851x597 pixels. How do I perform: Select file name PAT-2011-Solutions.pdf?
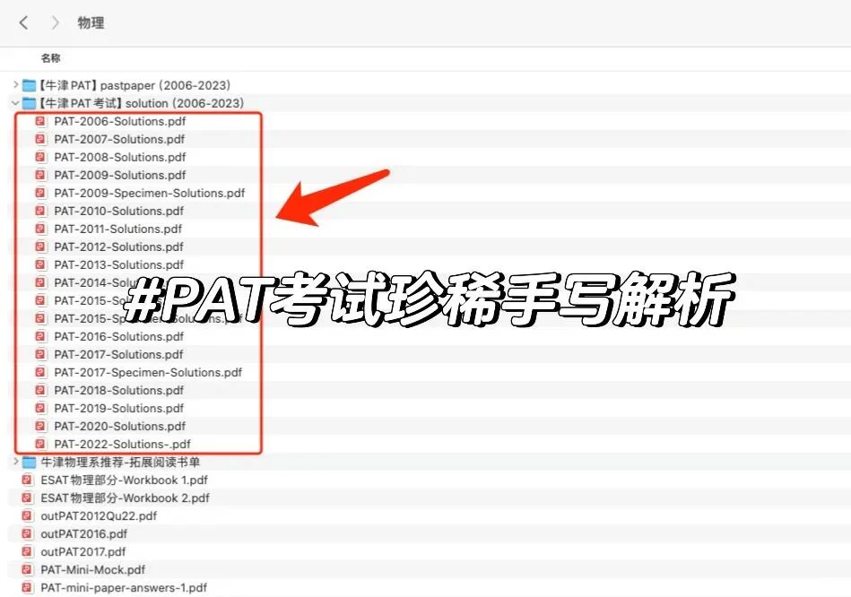(118, 229)
